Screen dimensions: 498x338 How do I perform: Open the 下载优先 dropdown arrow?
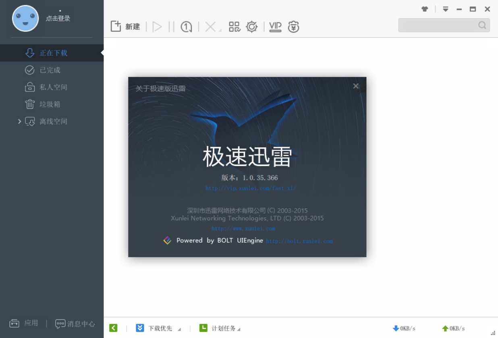pos(179,329)
